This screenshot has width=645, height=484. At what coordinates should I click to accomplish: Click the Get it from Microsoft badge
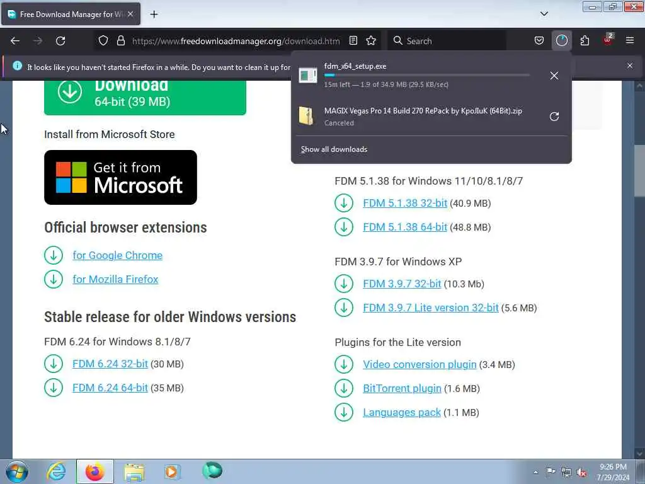[120, 177]
